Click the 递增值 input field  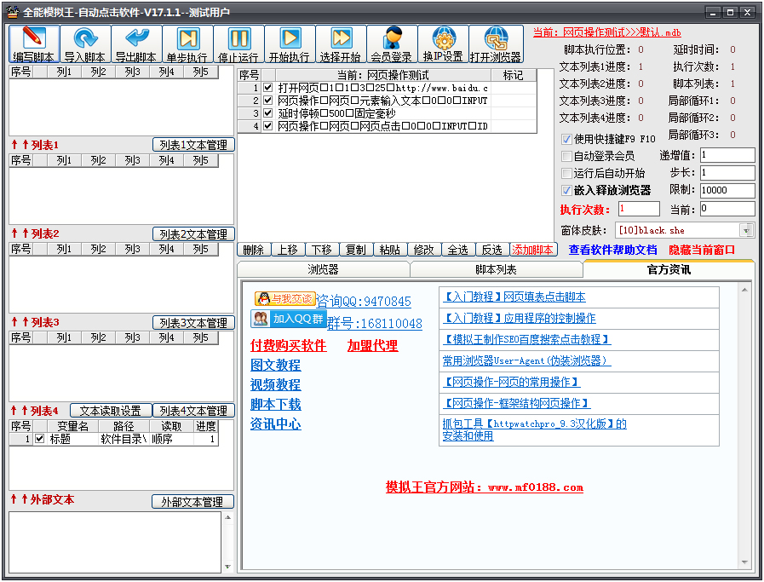click(727, 155)
